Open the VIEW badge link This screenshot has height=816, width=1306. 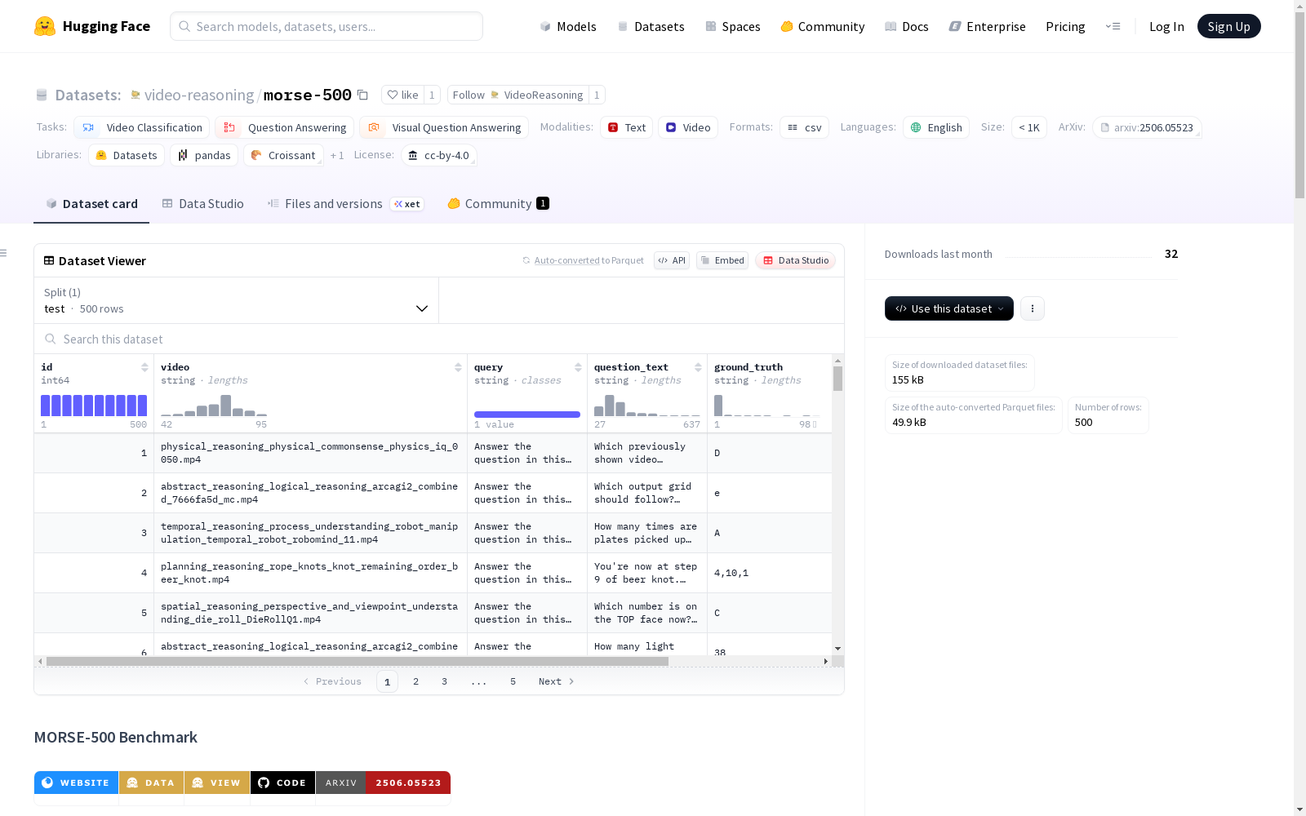tap(217, 783)
